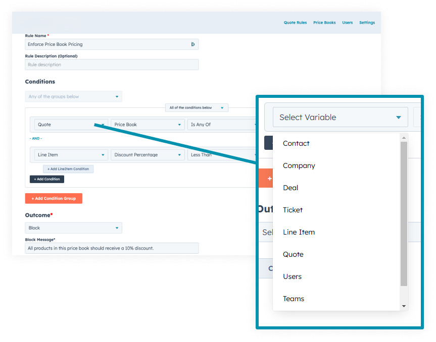
Task: Click the Rule Description input field
Action: [x=112, y=65]
